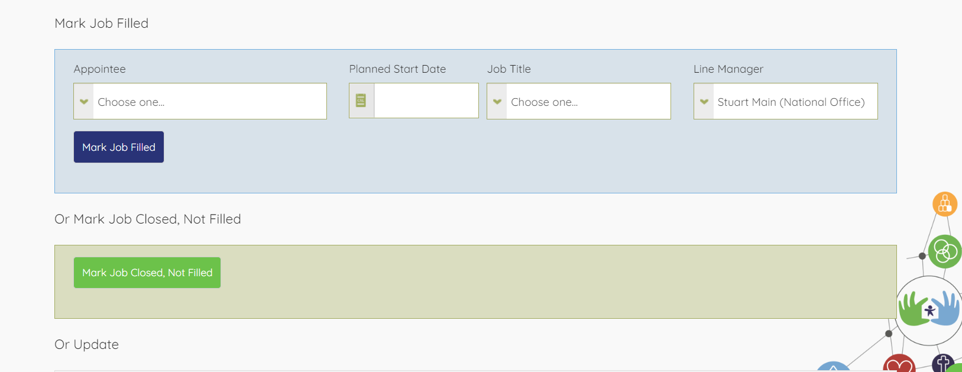Click the Job Title 'Choose one...' text
The width and height of the screenshot is (962, 372).
point(544,102)
